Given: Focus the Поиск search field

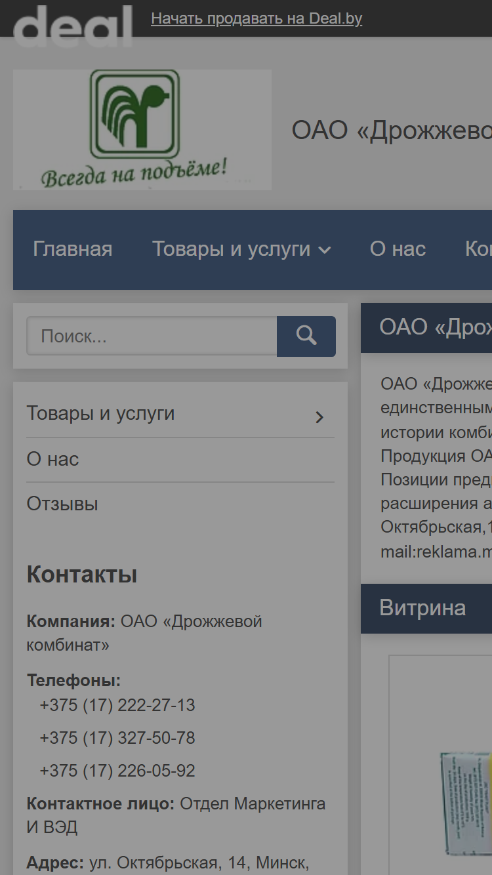Looking at the screenshot, I should (x=152, y=336).
